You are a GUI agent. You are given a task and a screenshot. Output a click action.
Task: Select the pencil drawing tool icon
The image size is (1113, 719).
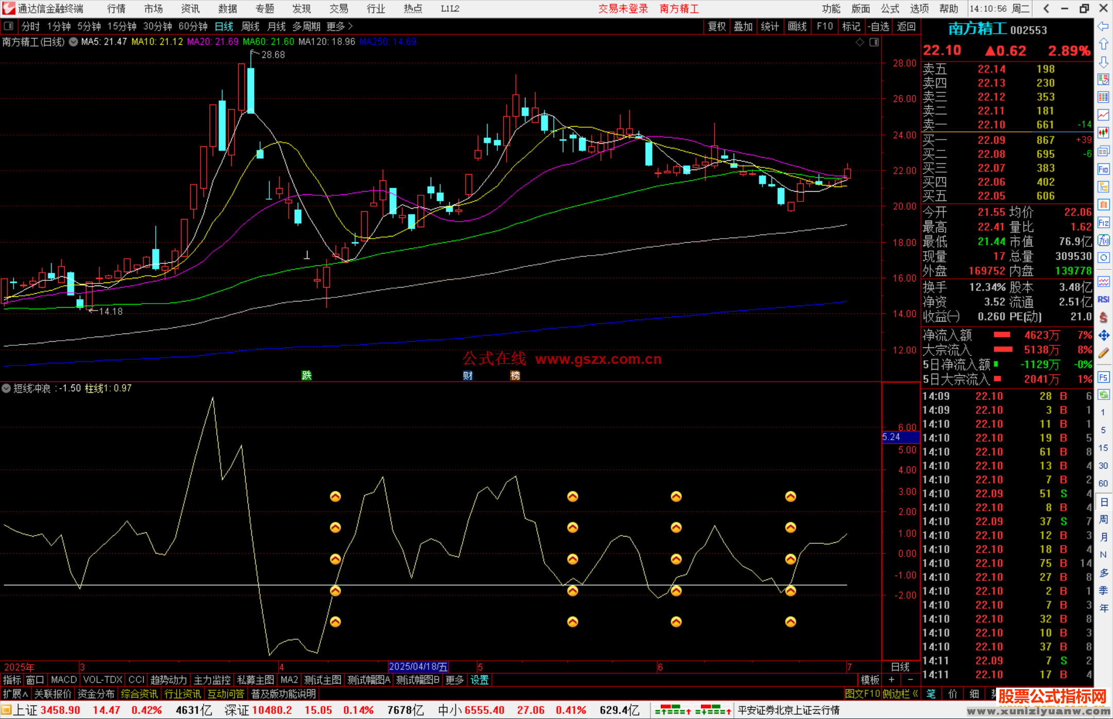point(1103,354)
